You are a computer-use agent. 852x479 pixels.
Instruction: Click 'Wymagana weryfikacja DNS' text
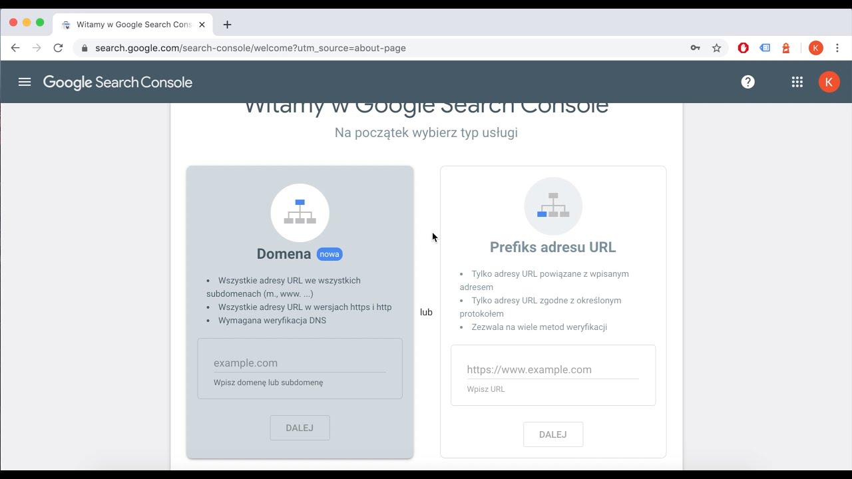coord(272,320)
